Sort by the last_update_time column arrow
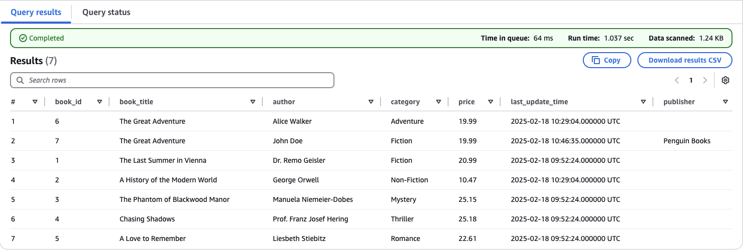 643,102
